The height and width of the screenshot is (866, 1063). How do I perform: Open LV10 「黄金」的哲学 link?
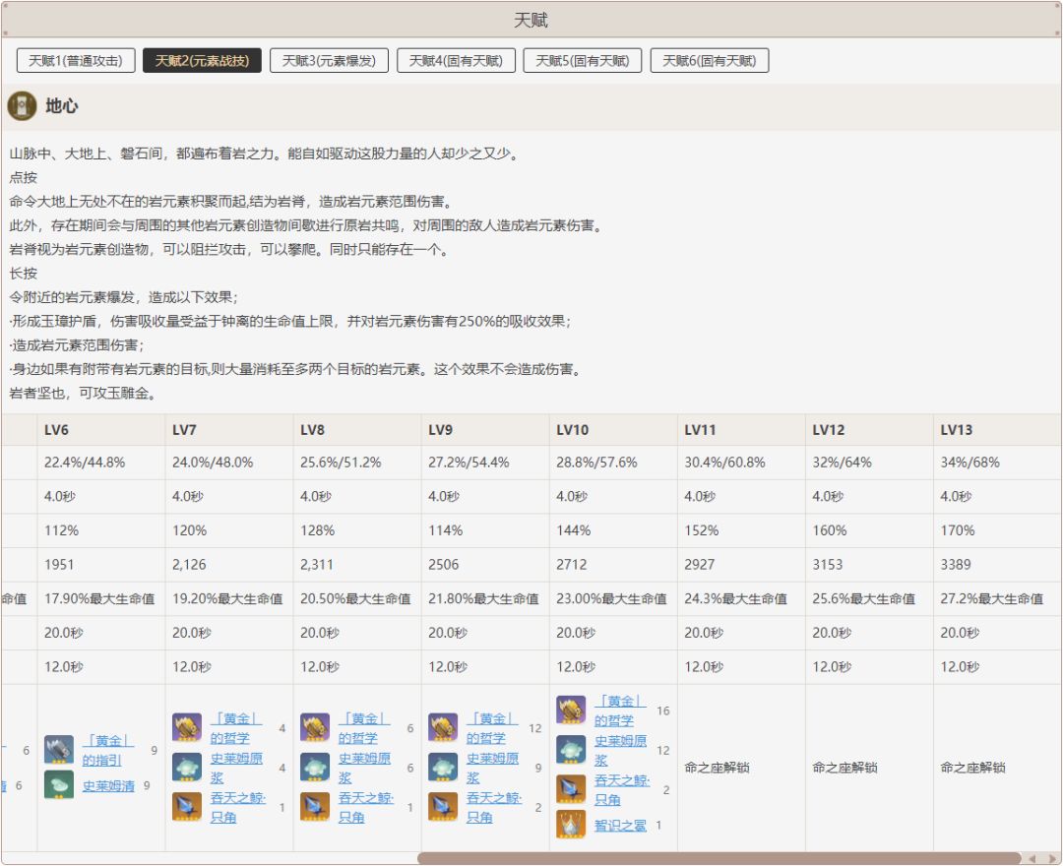(620, 711)
